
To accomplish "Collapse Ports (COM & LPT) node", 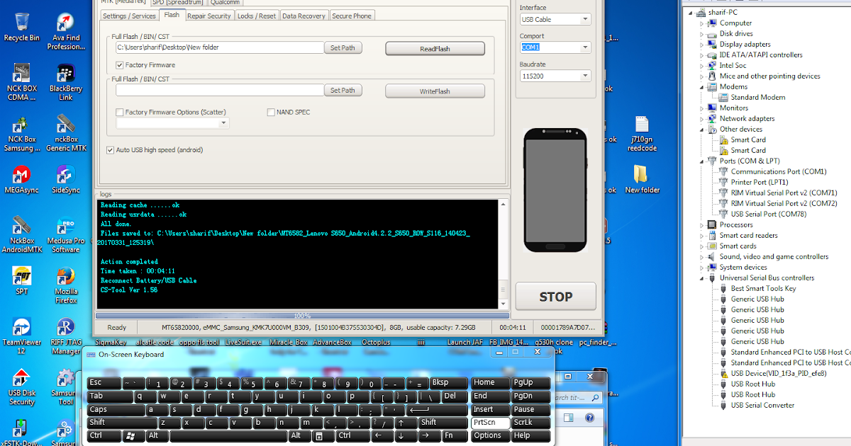I will 703,161.
